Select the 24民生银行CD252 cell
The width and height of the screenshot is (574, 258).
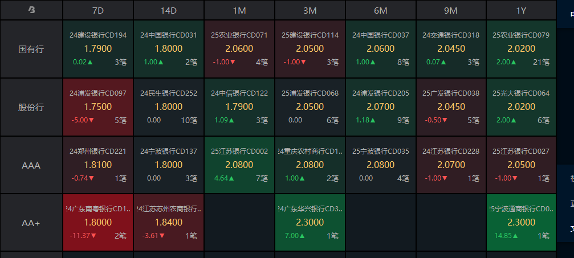[x=168, y=107]
